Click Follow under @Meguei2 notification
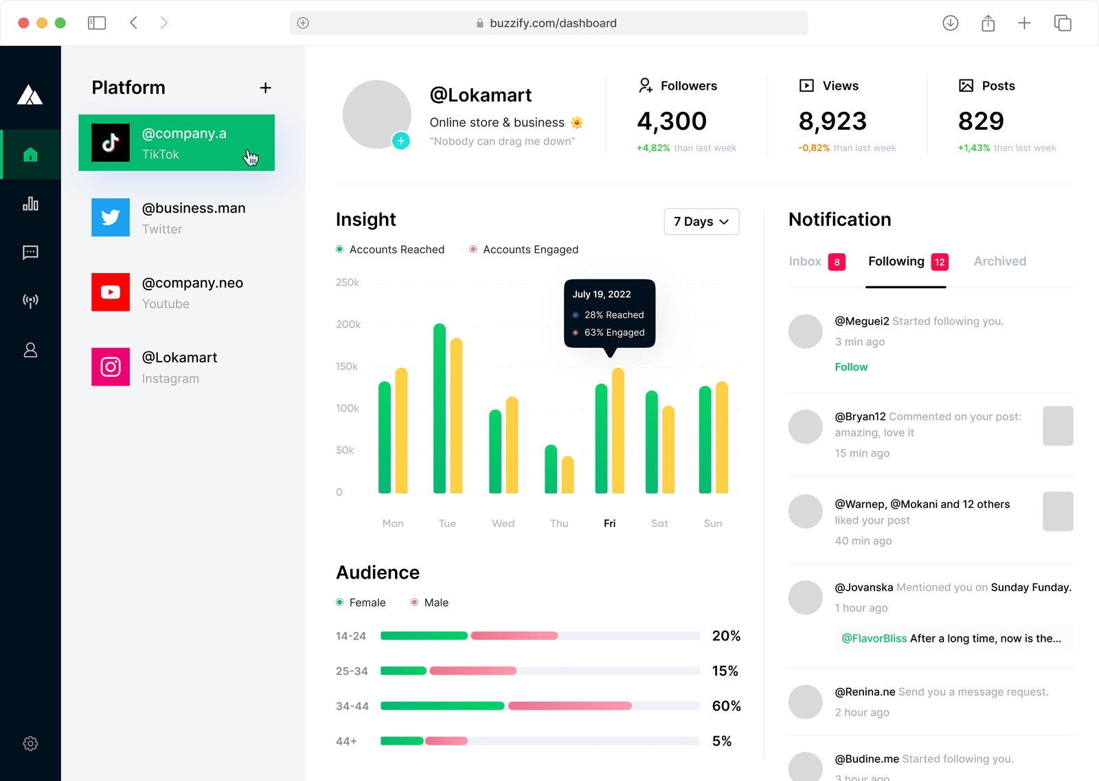 click(x=851, y=367)
